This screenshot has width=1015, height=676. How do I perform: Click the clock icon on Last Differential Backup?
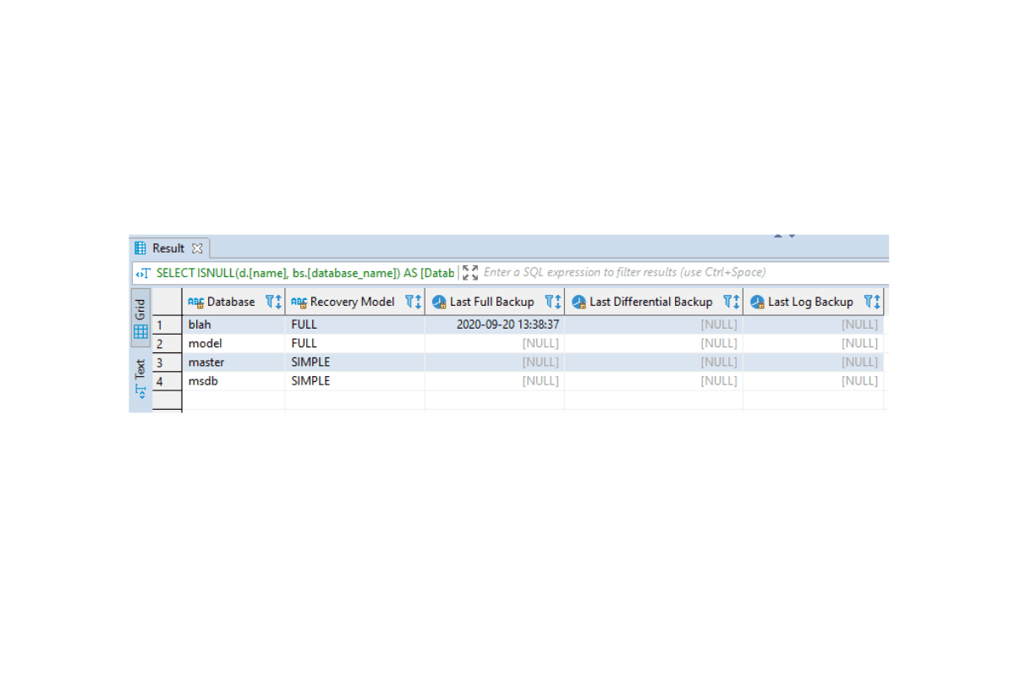[x=579, y=301]
